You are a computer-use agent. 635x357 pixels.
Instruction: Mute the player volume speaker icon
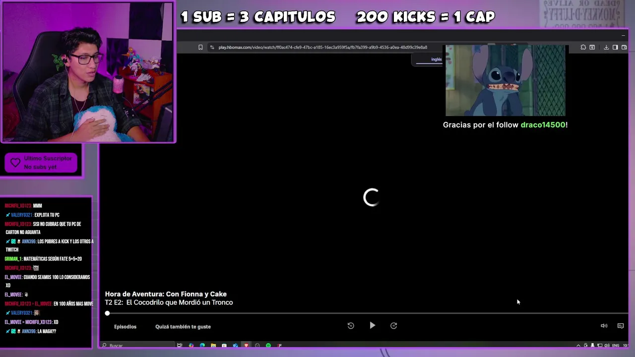[x=604, y=326]
